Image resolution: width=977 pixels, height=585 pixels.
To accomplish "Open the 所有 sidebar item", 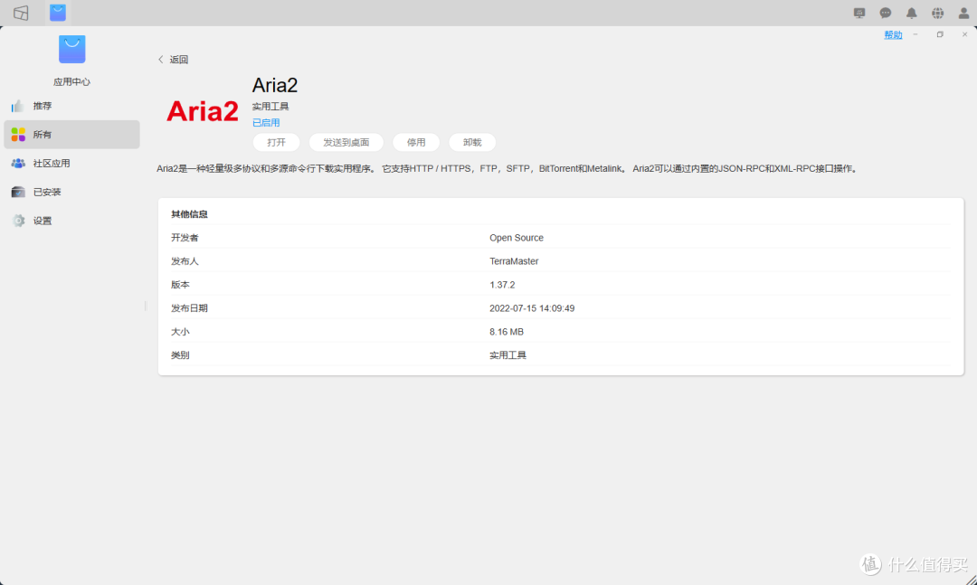I will point(71,135).
